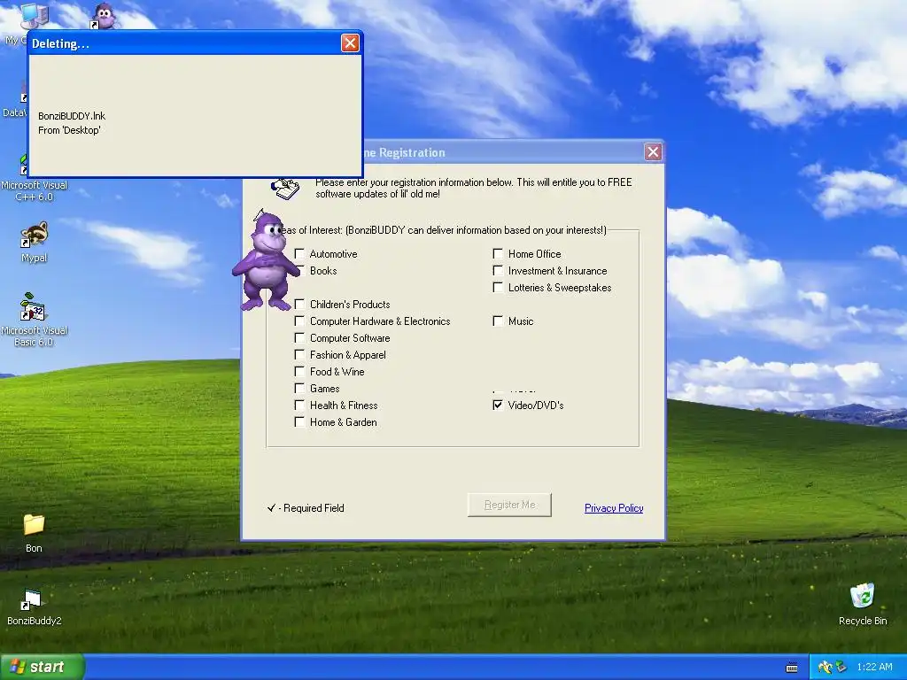Close the Deleting dialog
907x680 pixels.
350,42
